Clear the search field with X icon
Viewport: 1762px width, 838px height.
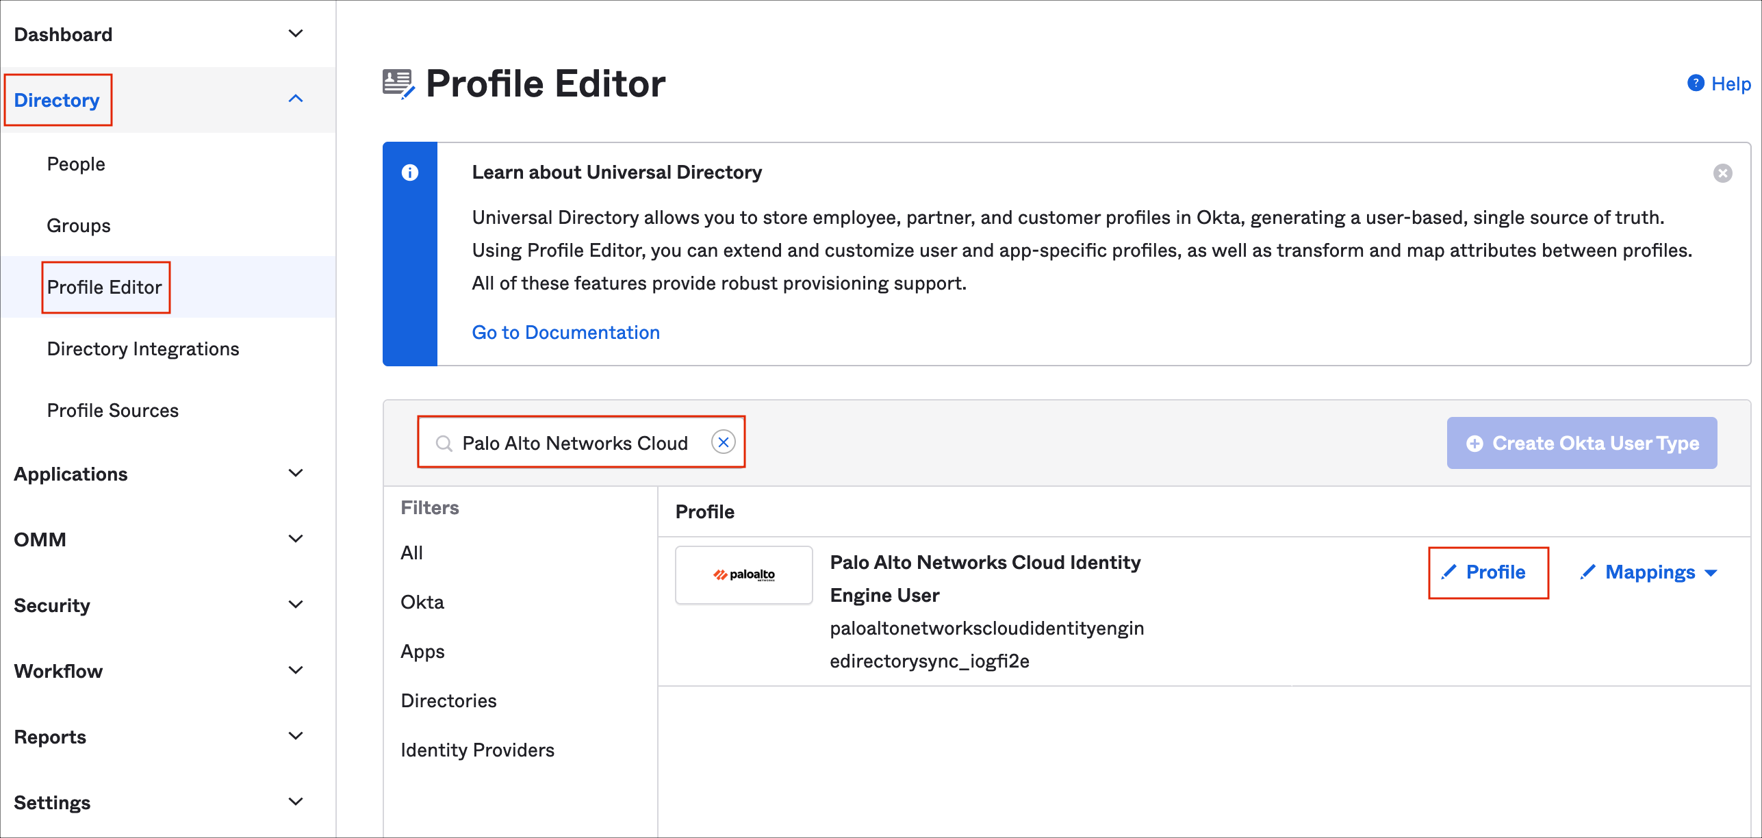[x=723, y=442]
